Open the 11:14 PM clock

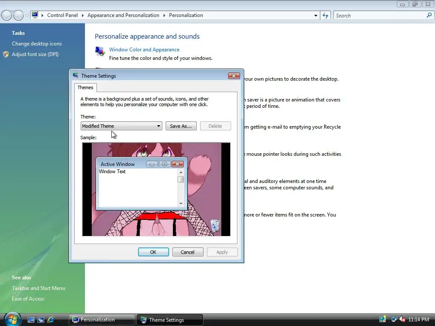418,319
